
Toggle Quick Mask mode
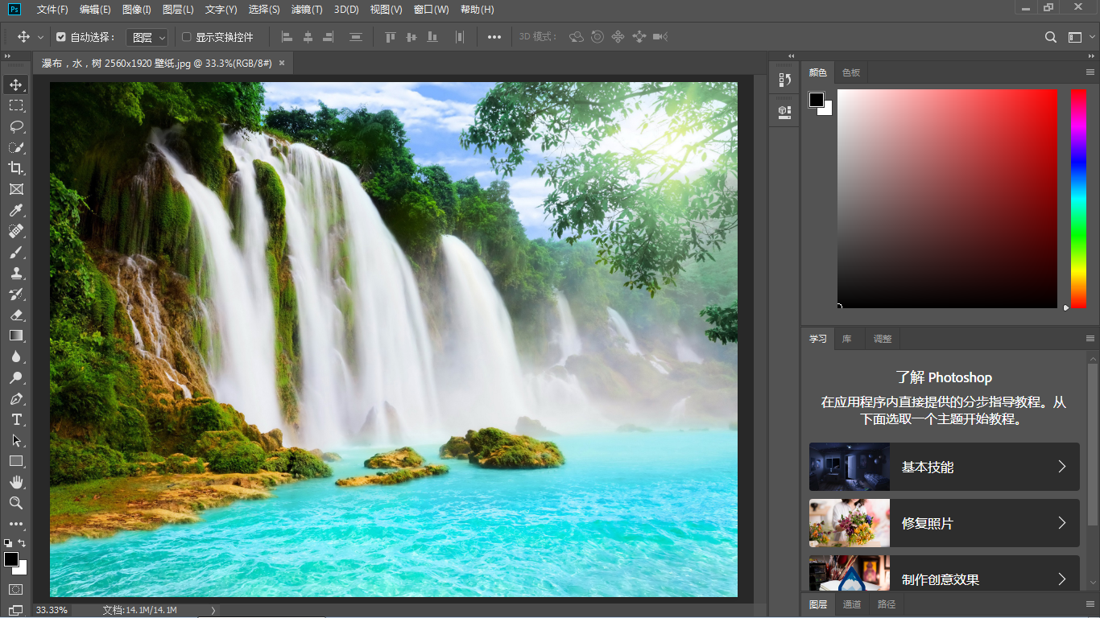click(x=16, y=589)
